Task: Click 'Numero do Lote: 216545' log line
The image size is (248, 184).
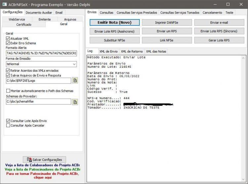Action: point(109,67)
